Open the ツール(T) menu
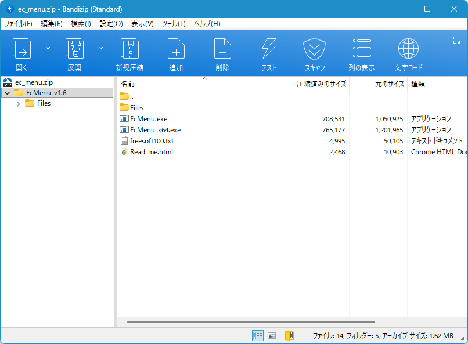468x344 pixels. [174, 24]
